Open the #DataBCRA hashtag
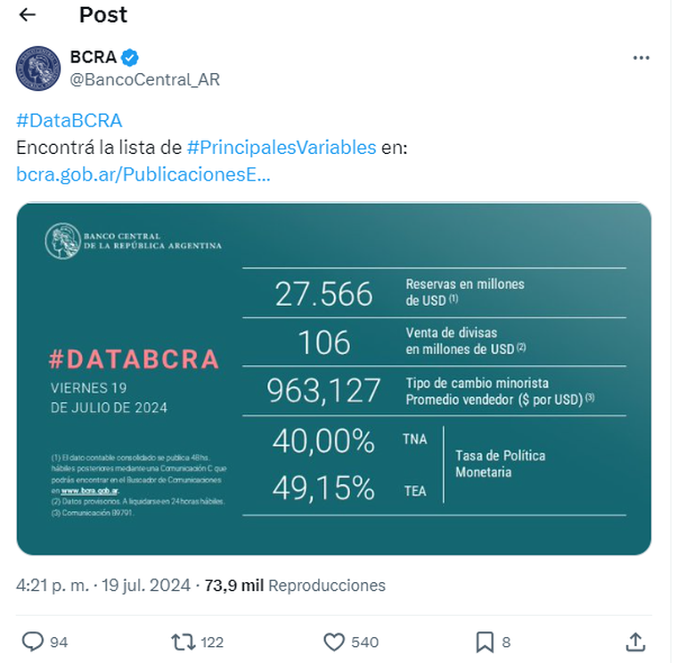Viewport: 686px width, 663px height. [x=69, y=121]
